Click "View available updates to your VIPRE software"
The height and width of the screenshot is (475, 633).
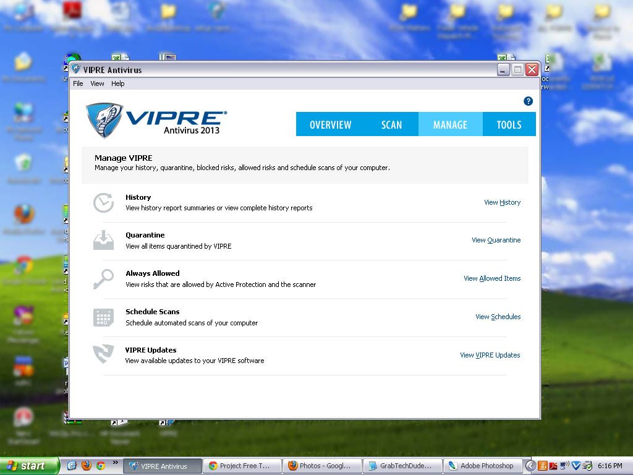click(195, 361)
